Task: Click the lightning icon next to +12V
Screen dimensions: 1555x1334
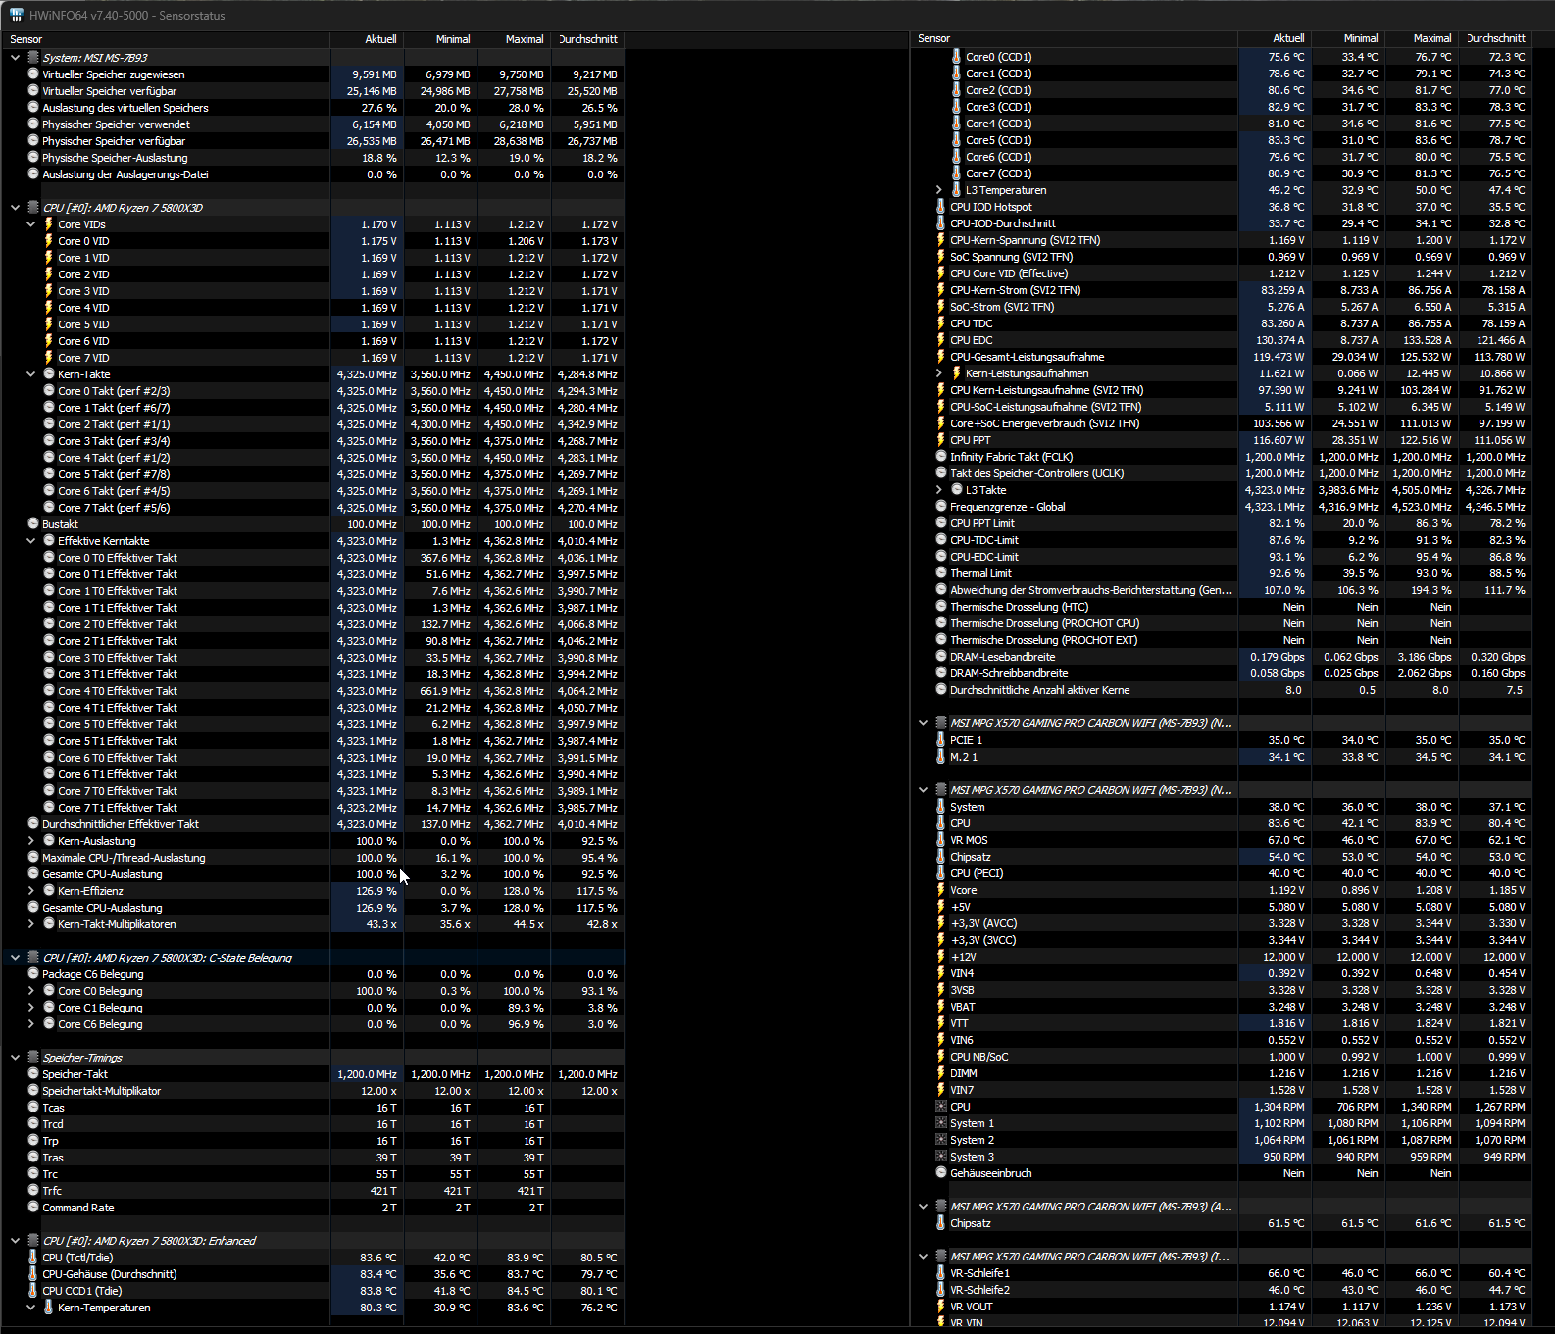Action: [x=941, y=957]
